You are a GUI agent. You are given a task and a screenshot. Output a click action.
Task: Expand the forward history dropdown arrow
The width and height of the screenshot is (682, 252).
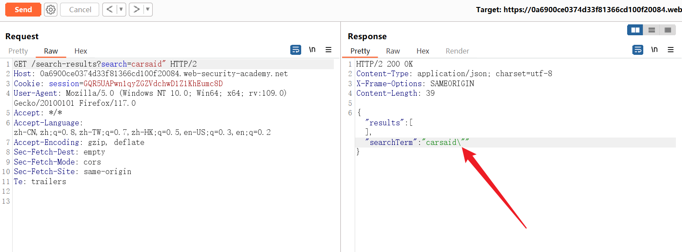[x=148, y=10]
